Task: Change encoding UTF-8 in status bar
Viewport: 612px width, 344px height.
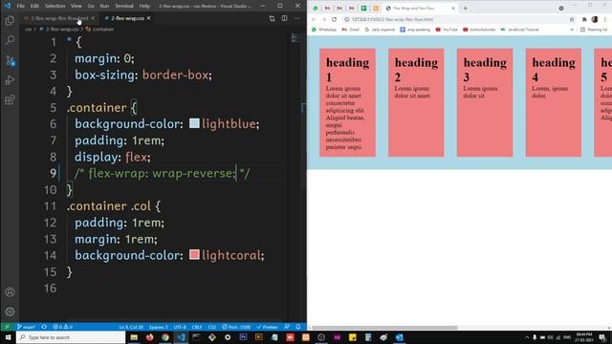Action: coord(180,327)
